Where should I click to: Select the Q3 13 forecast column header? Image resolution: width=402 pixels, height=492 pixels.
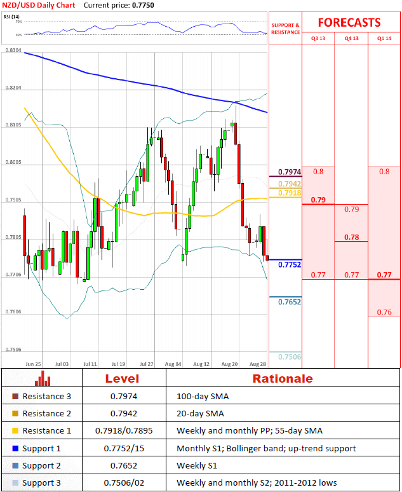[318, 38]
